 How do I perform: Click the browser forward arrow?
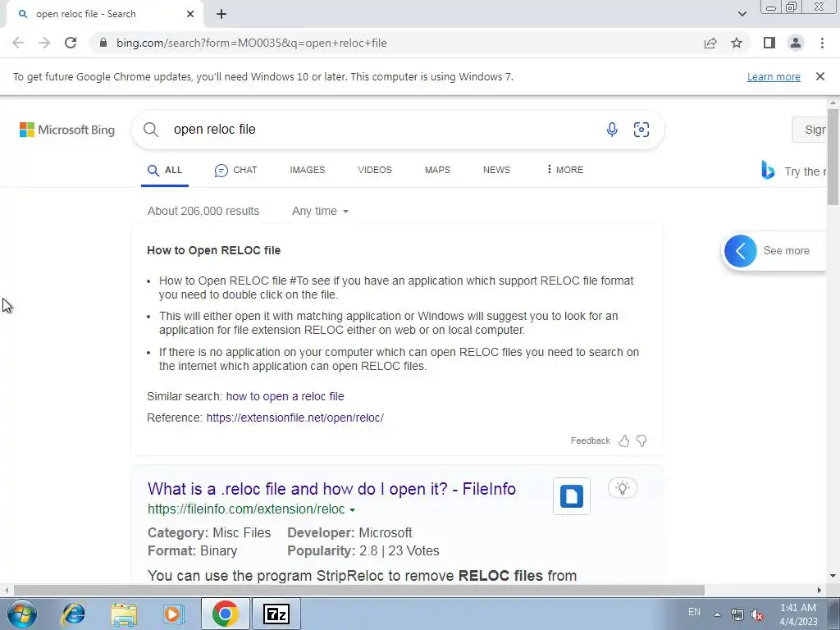[x=44, y=43]
